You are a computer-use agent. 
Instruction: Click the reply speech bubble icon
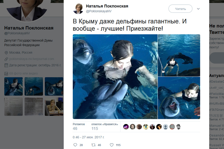point(75,145)
